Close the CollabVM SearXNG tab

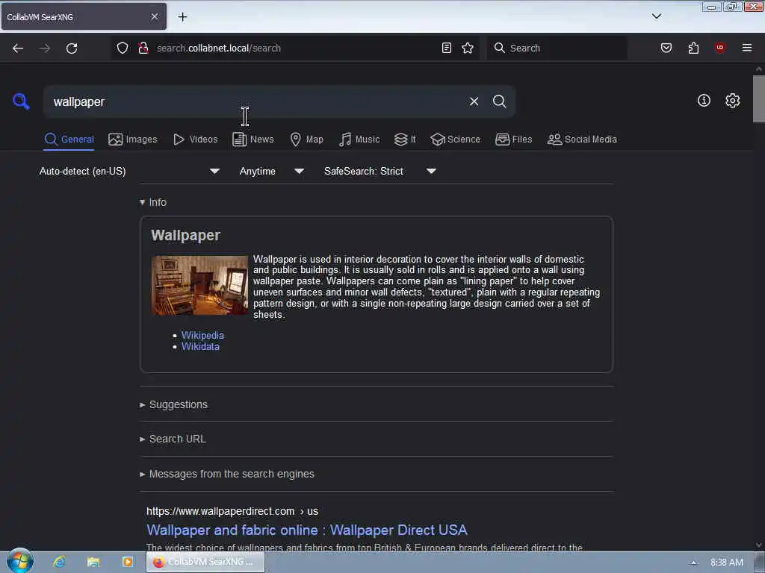tap(155, 17)
